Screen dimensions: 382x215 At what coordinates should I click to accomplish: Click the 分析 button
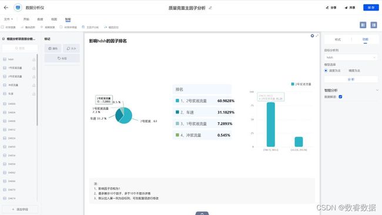pos(351,79)
